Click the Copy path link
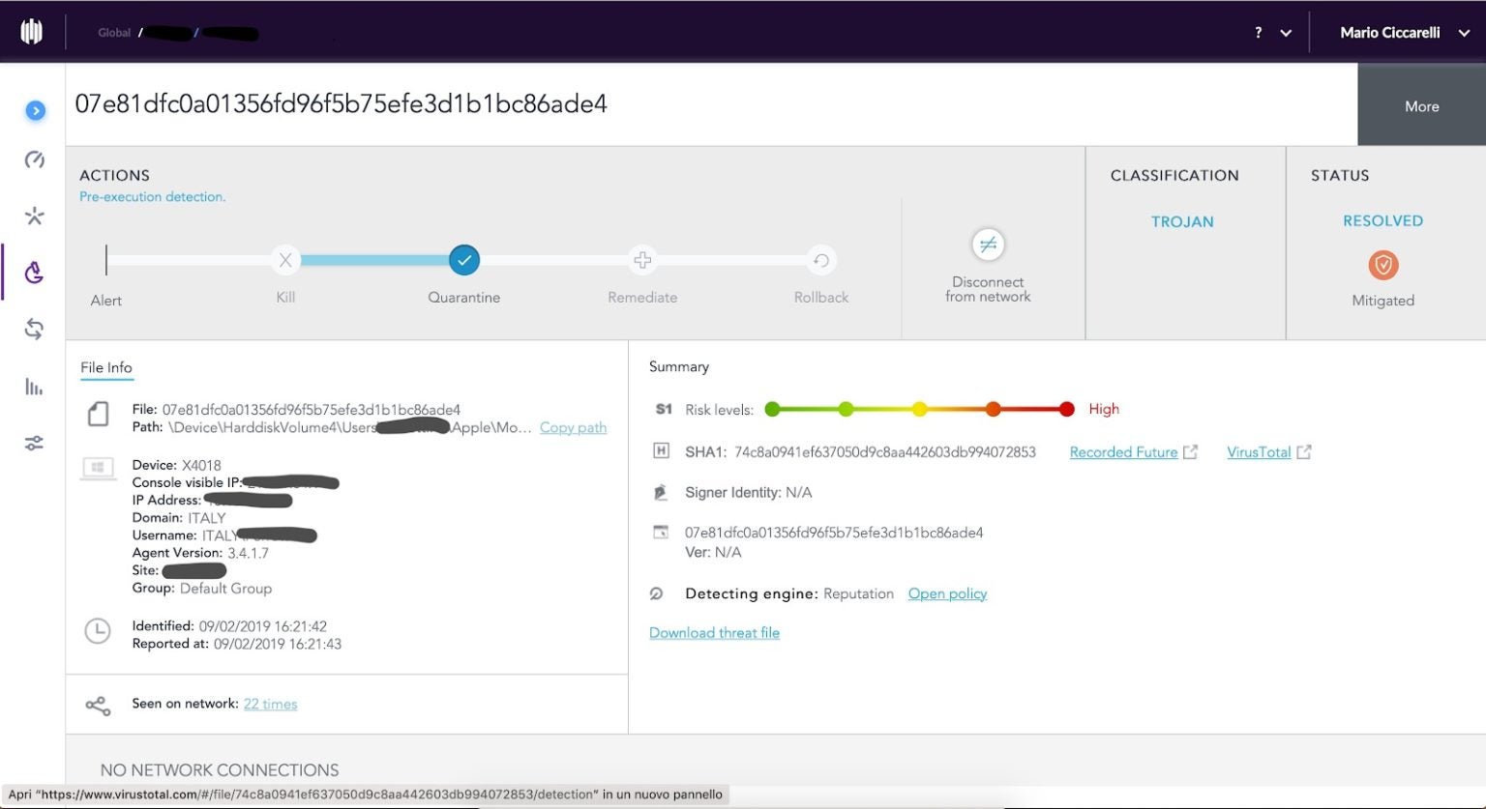Screen dimensions: 1486x809 coord(573,427)
